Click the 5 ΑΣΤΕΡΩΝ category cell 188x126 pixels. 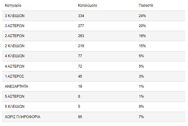coord(15,97)
